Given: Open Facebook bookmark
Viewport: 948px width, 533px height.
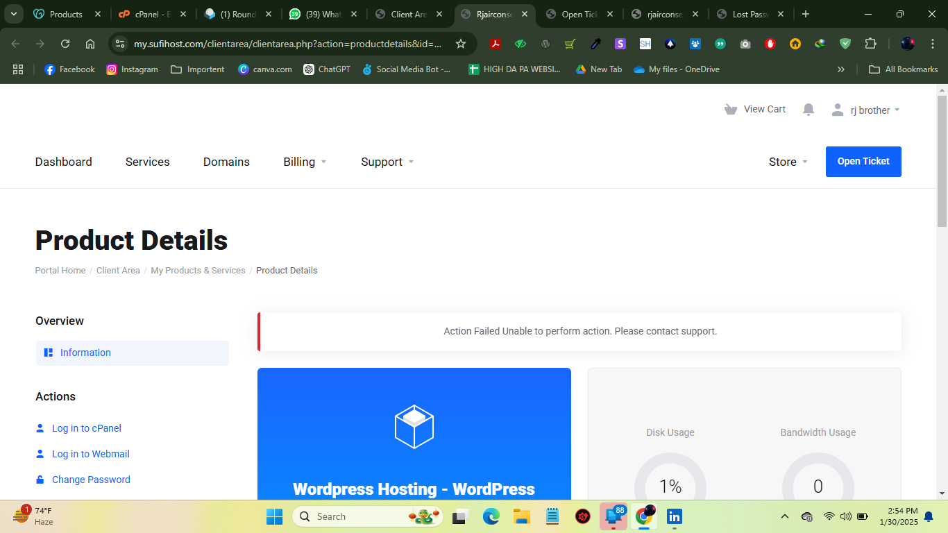Looking at the screenshot, I should pos(69,69).
